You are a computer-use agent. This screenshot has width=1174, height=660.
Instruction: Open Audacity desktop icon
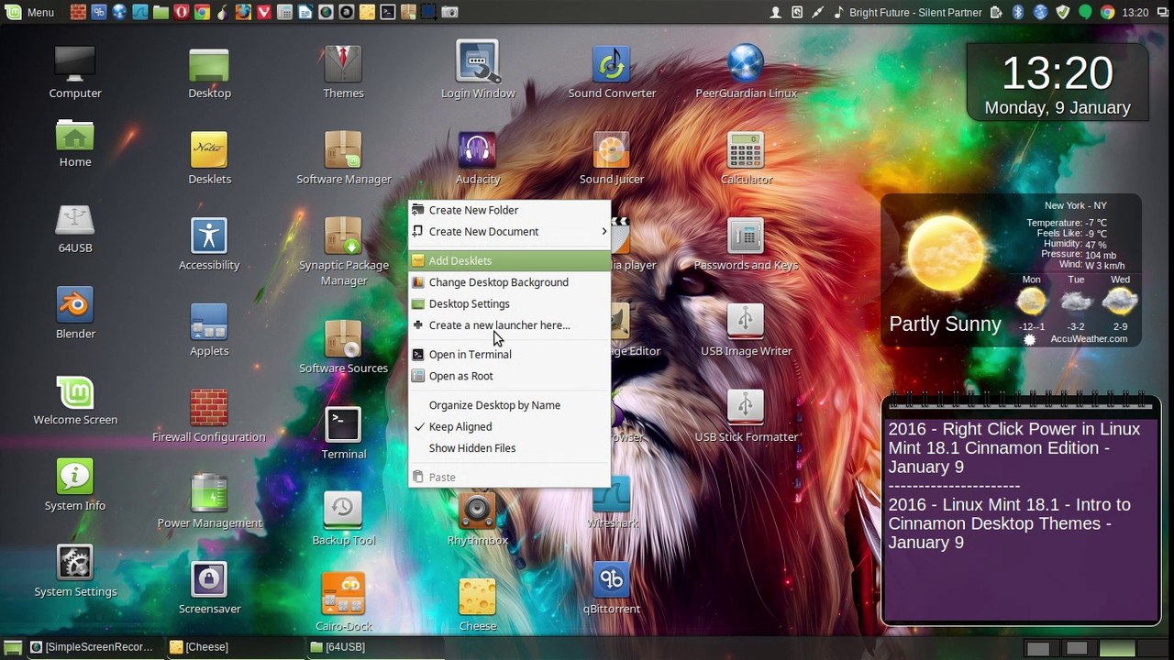[477, 150]
